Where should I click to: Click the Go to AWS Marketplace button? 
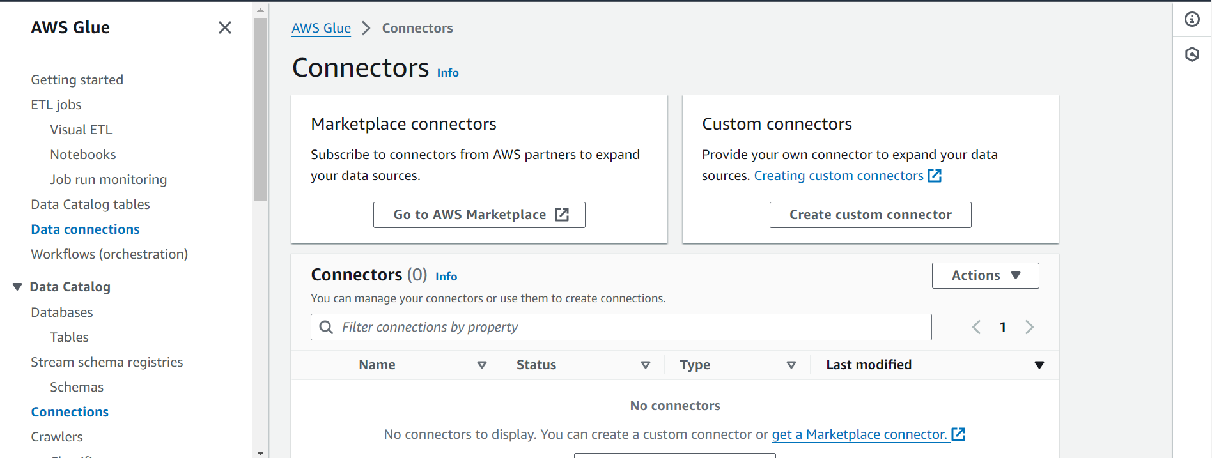click(479, 215)
